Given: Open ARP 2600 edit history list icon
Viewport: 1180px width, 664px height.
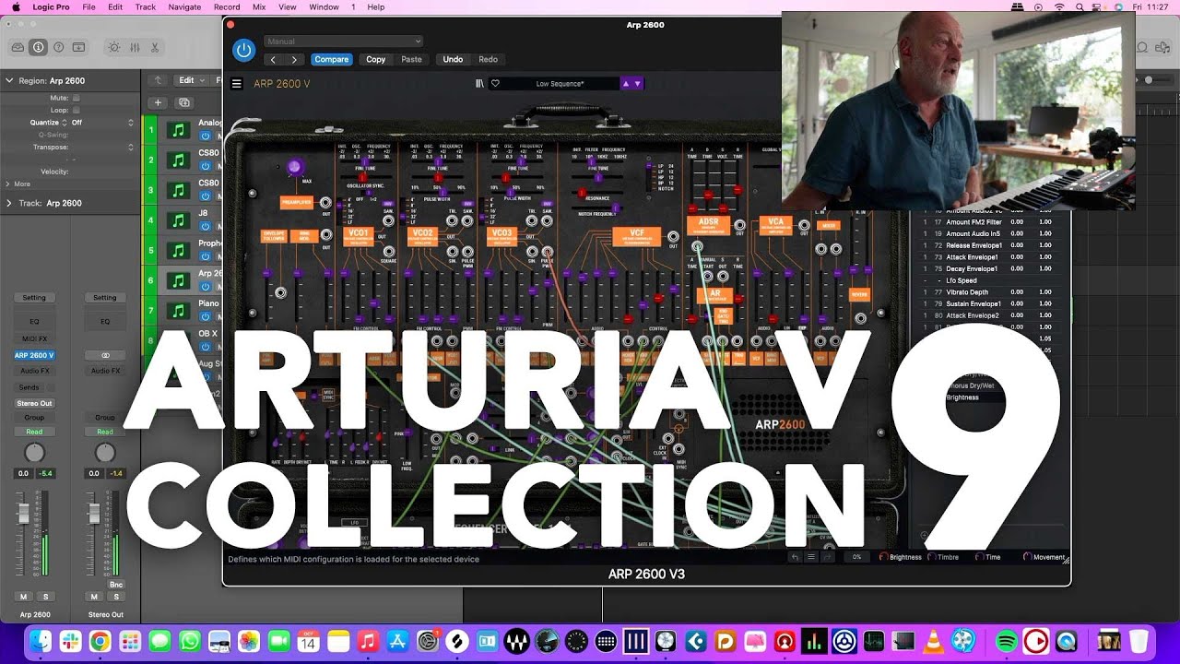Looking at the screenshot, I should pos(811,557).
